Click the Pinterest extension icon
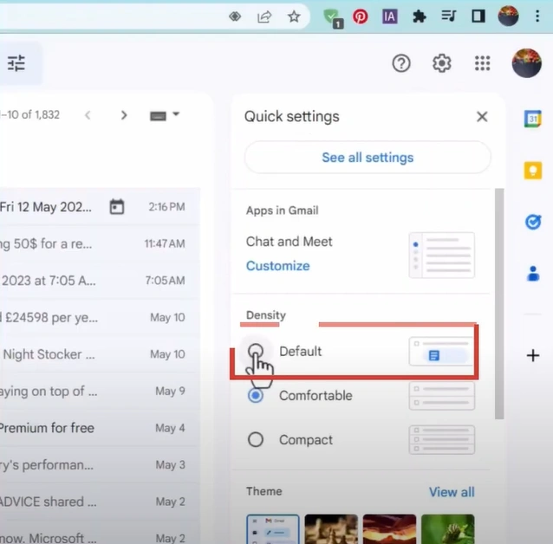Viewport: 553px width, 544px height. tap(360, 16)
